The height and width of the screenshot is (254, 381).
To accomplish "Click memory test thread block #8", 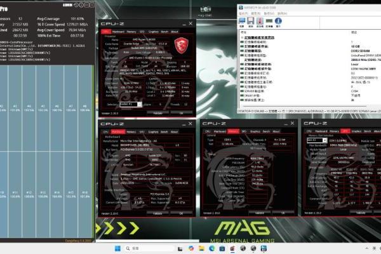I will (x=85, y=108).
